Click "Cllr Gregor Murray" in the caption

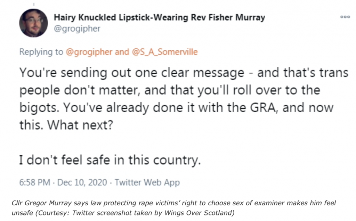coord(42,203)
